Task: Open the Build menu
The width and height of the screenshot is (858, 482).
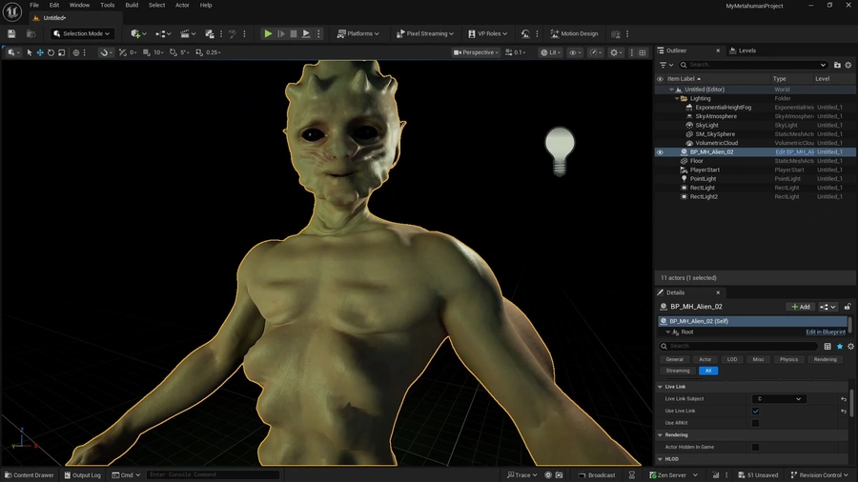Action: [132, 5]
